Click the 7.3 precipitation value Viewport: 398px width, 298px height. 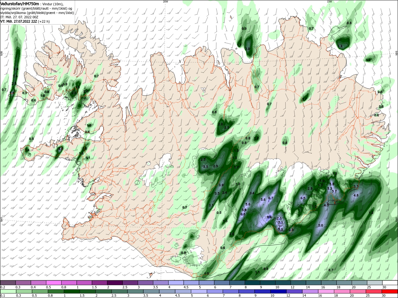pyautogui.click(x=280, y=223)
